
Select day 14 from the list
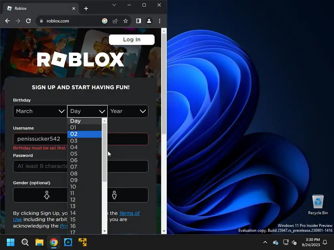pos(84,213)
